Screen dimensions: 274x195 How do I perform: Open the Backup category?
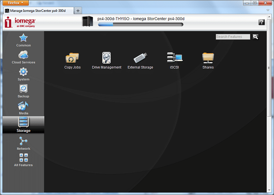click(23, 91)
